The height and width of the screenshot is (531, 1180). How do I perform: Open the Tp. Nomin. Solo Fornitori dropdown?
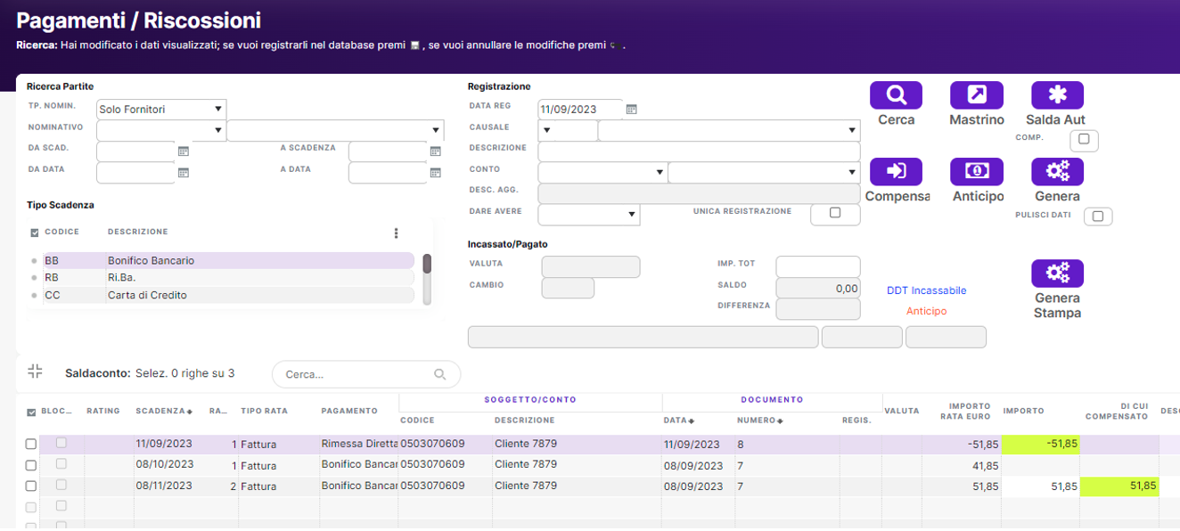click(217, 110)
